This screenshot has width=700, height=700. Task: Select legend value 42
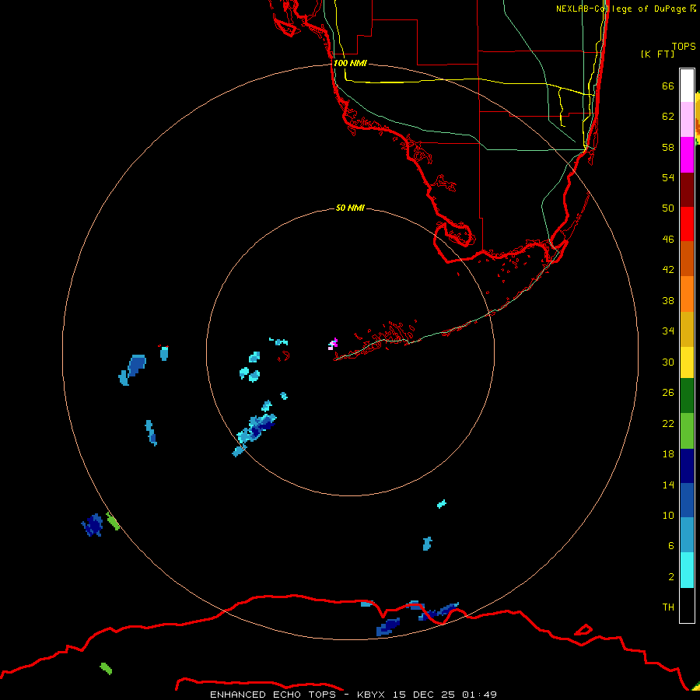point(668,270)
